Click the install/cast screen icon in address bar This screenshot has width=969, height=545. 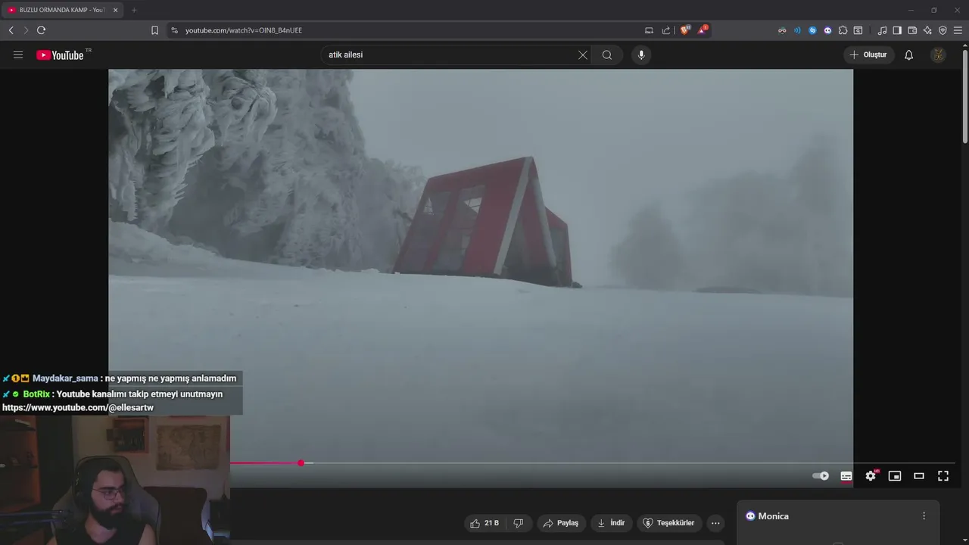point(649,30)
